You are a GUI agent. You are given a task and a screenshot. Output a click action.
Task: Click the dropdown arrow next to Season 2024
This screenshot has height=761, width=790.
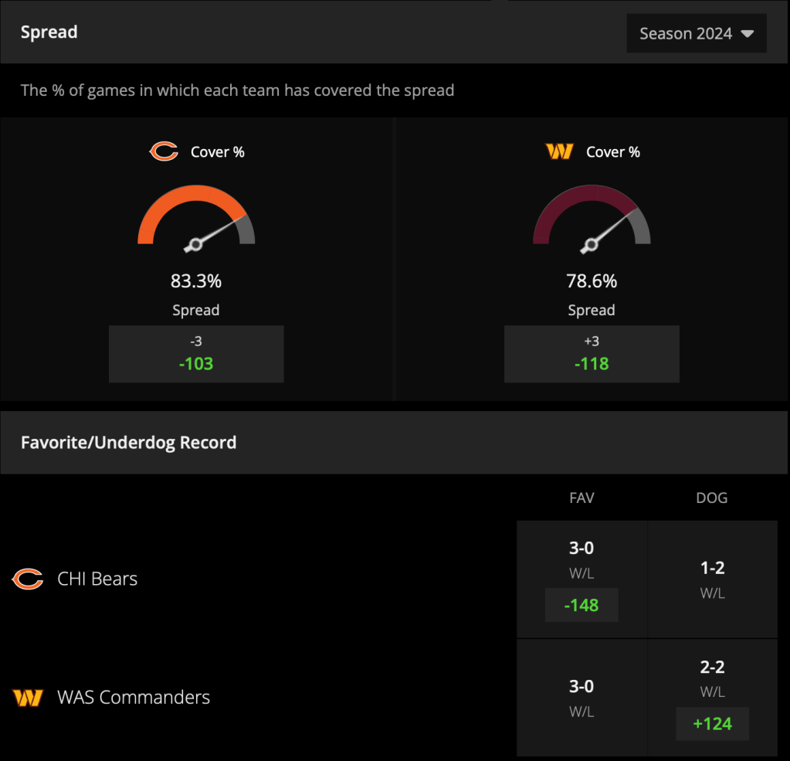click(748, 34)
